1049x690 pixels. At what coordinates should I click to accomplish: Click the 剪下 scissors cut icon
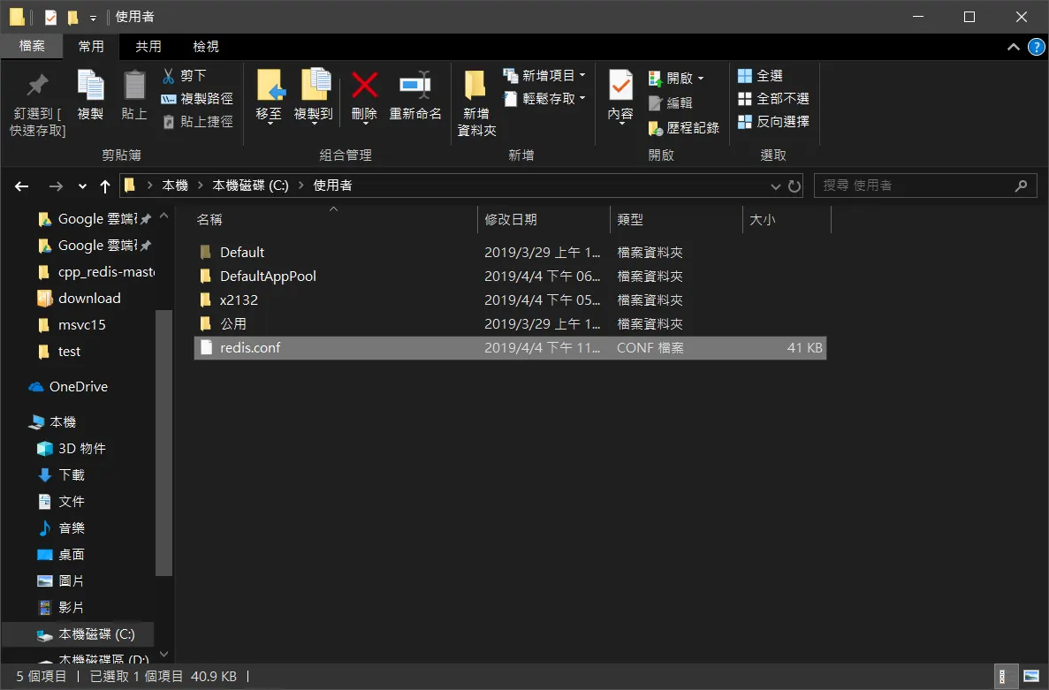tap(169, 76)
